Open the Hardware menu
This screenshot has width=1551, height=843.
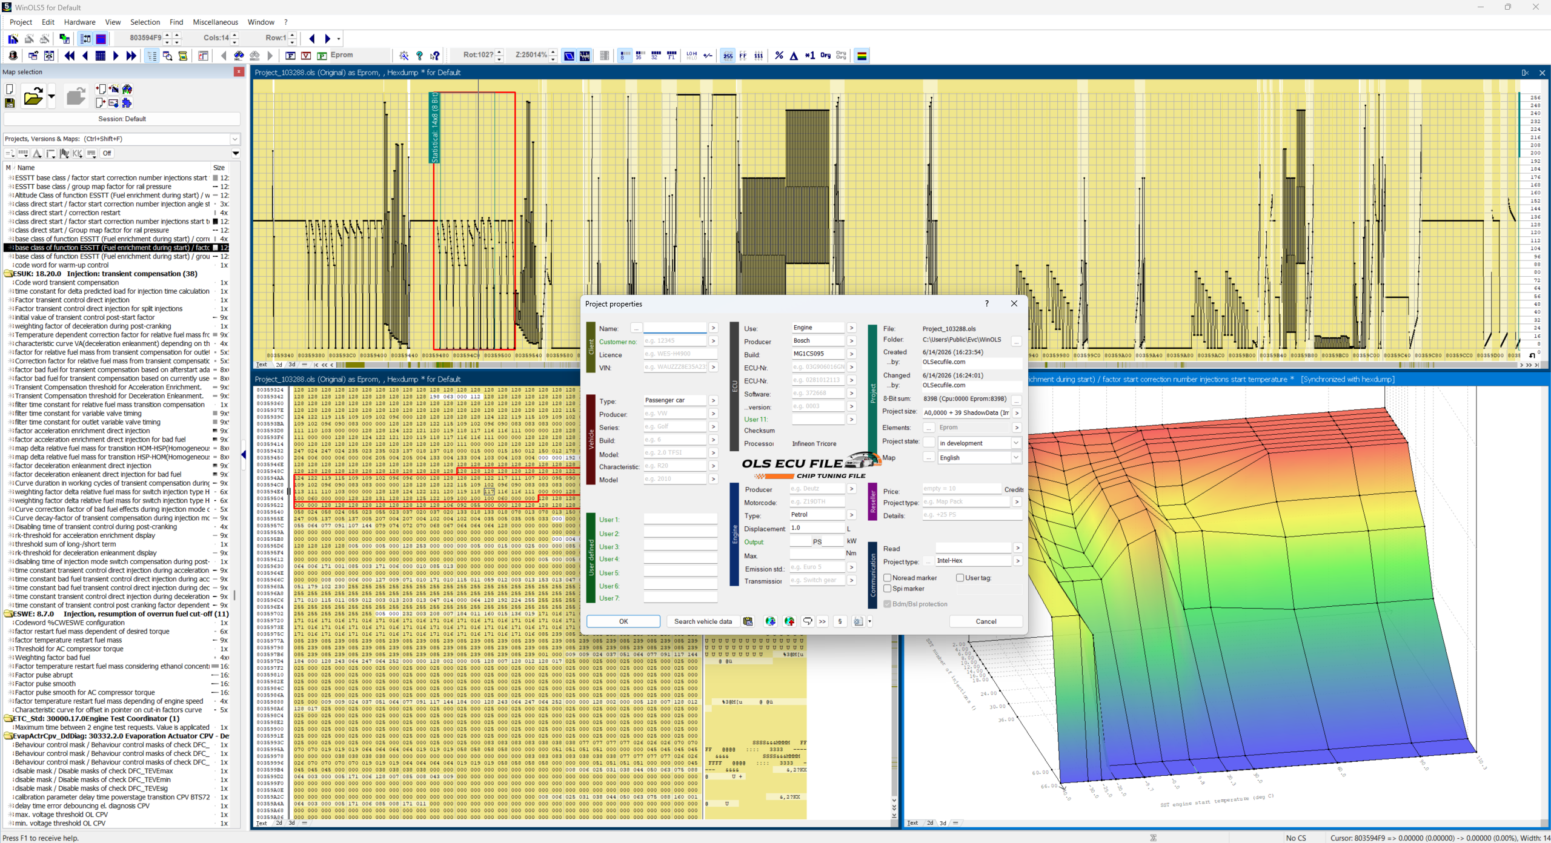pyautogui.click(x=79, y=22)
